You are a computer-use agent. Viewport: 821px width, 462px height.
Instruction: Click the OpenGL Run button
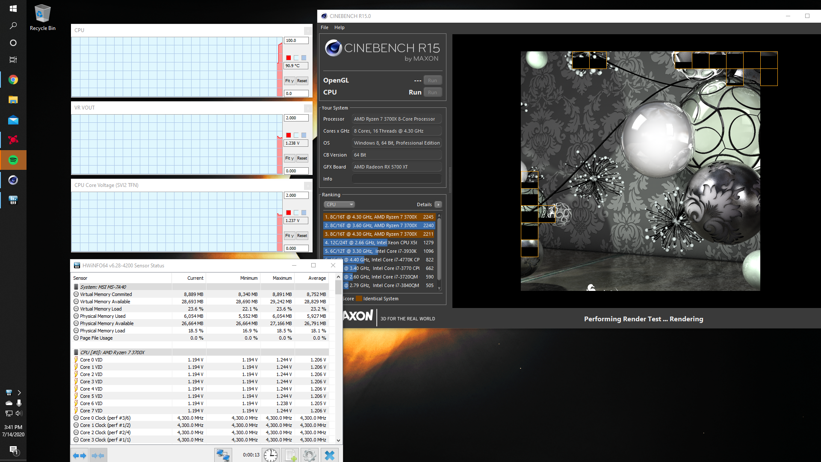coord(433,80)
